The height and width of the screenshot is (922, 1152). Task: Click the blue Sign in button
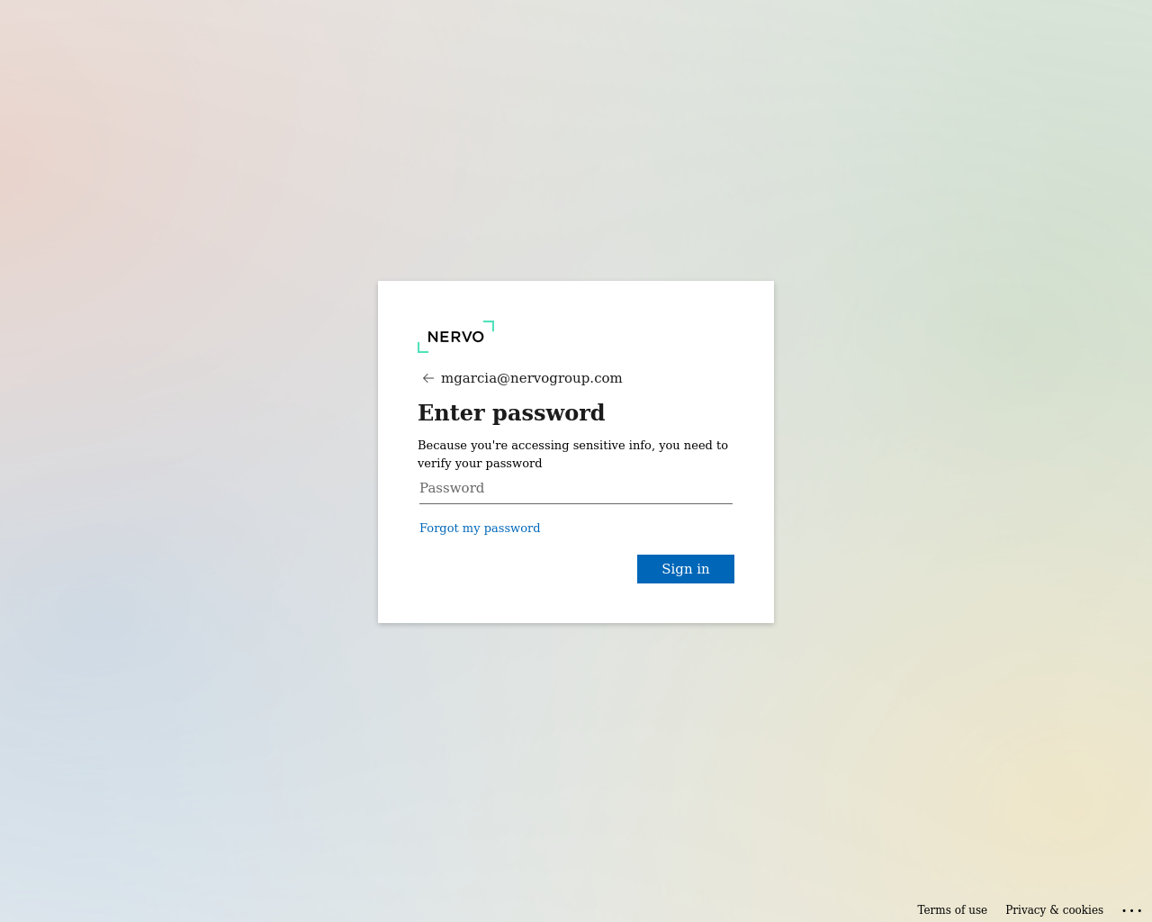click(686, 569)
